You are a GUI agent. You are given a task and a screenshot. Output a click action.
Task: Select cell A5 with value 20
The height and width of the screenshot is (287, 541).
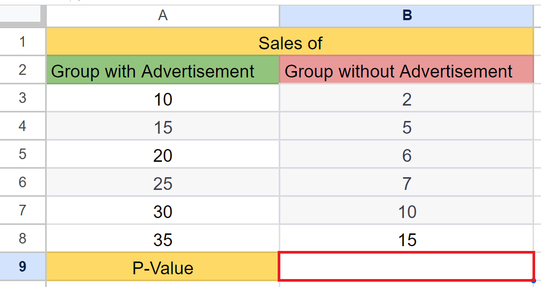click(x=162, y=154)
